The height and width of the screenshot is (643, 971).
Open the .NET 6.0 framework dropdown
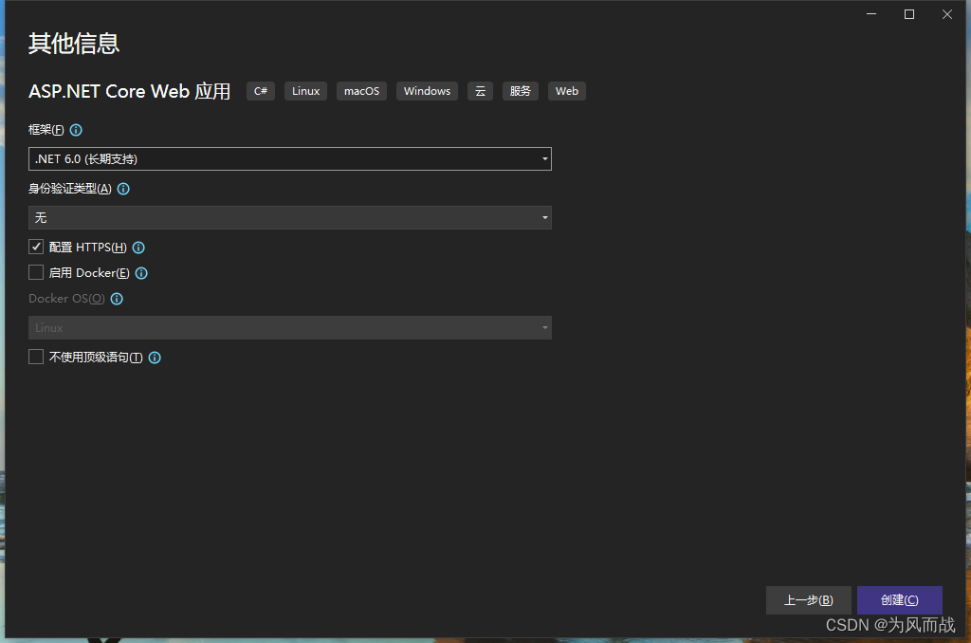[x=290, y=158]
